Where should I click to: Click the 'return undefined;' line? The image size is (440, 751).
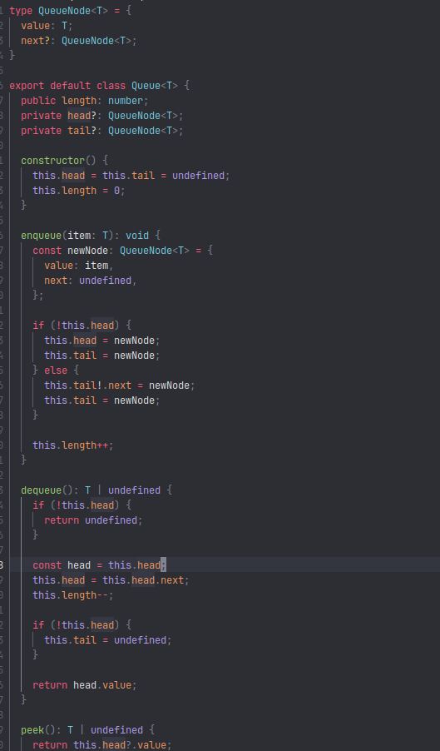pyautogui.click(x=93, y=520)
